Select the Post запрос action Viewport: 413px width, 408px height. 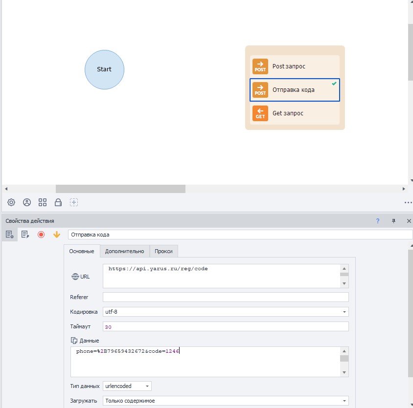coord(295,66)
